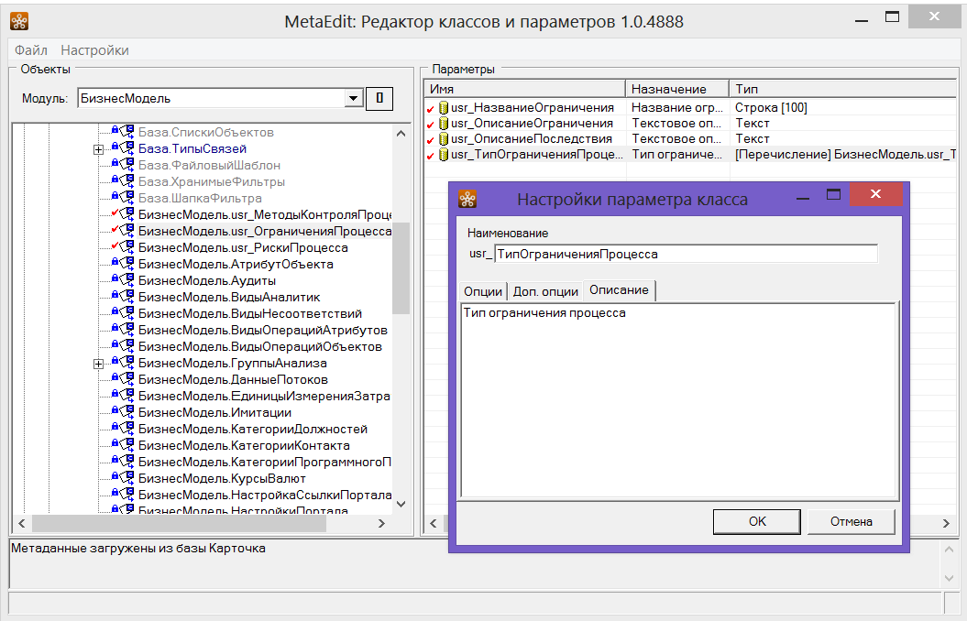This screenshot has height=621, width=967.
Task: Open the Модуль dropdown list
Action: pos(353,98)
